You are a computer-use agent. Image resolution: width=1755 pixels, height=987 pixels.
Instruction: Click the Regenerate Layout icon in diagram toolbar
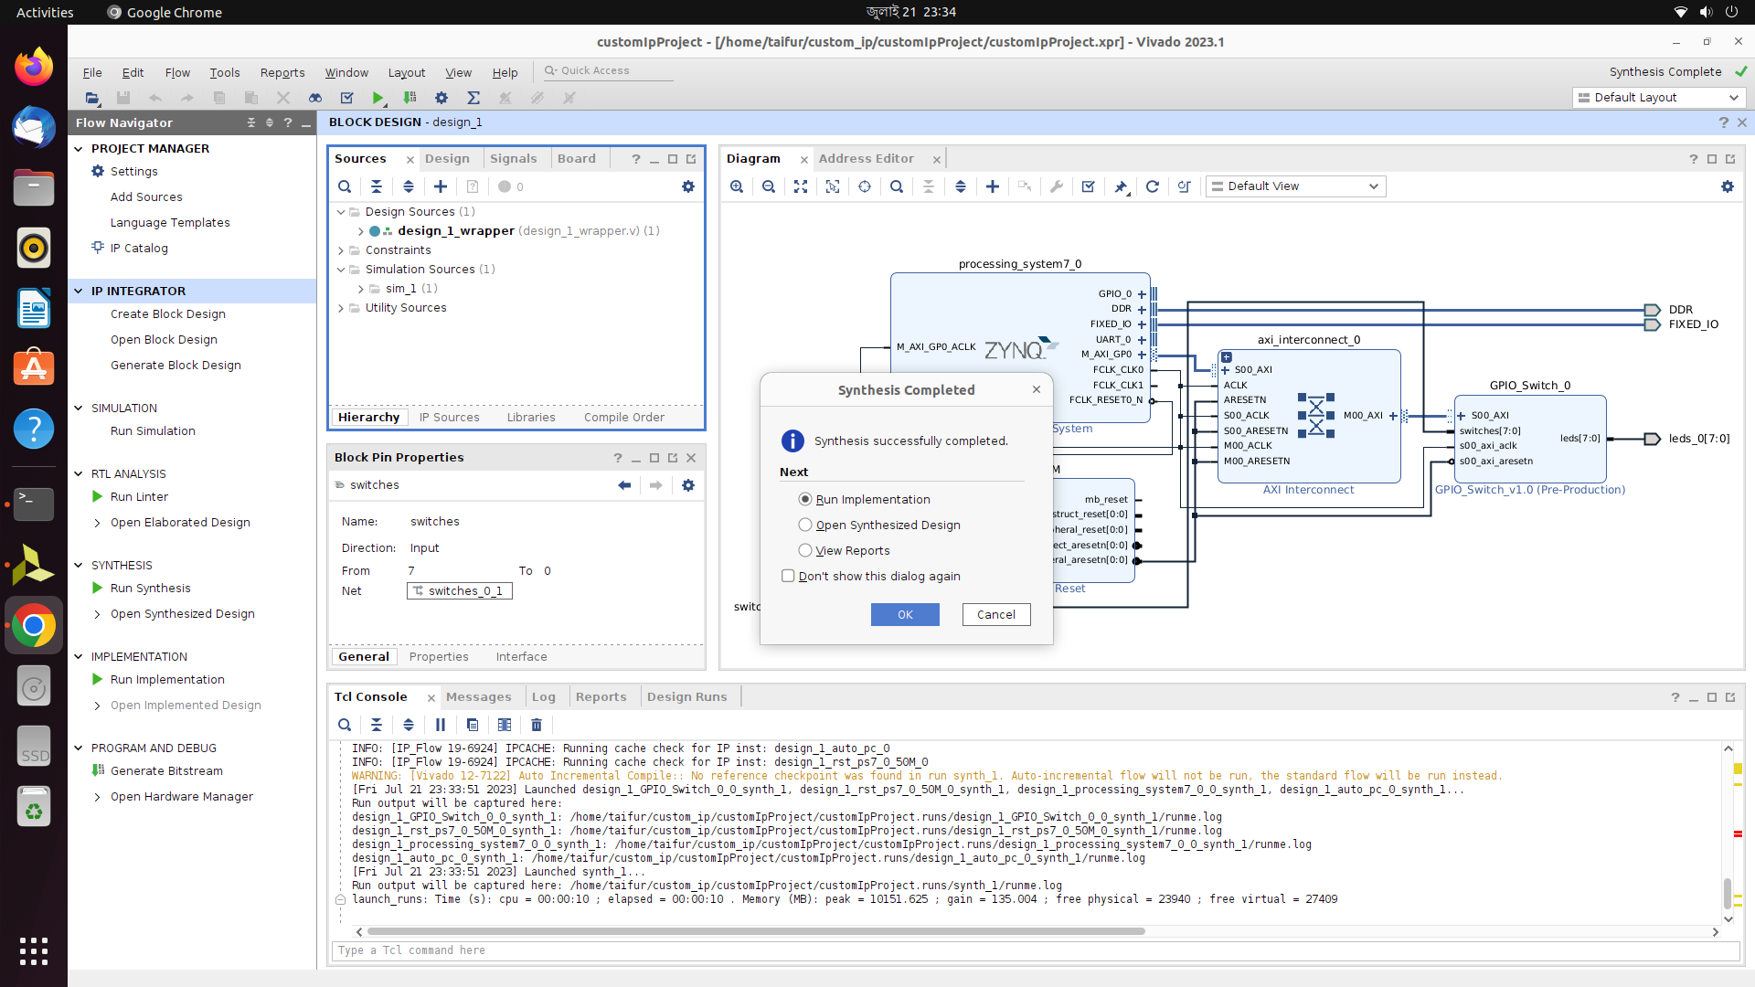click(x=1153, y=186)
